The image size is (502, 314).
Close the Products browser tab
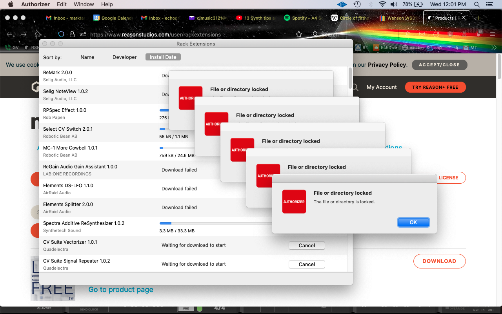464,18
